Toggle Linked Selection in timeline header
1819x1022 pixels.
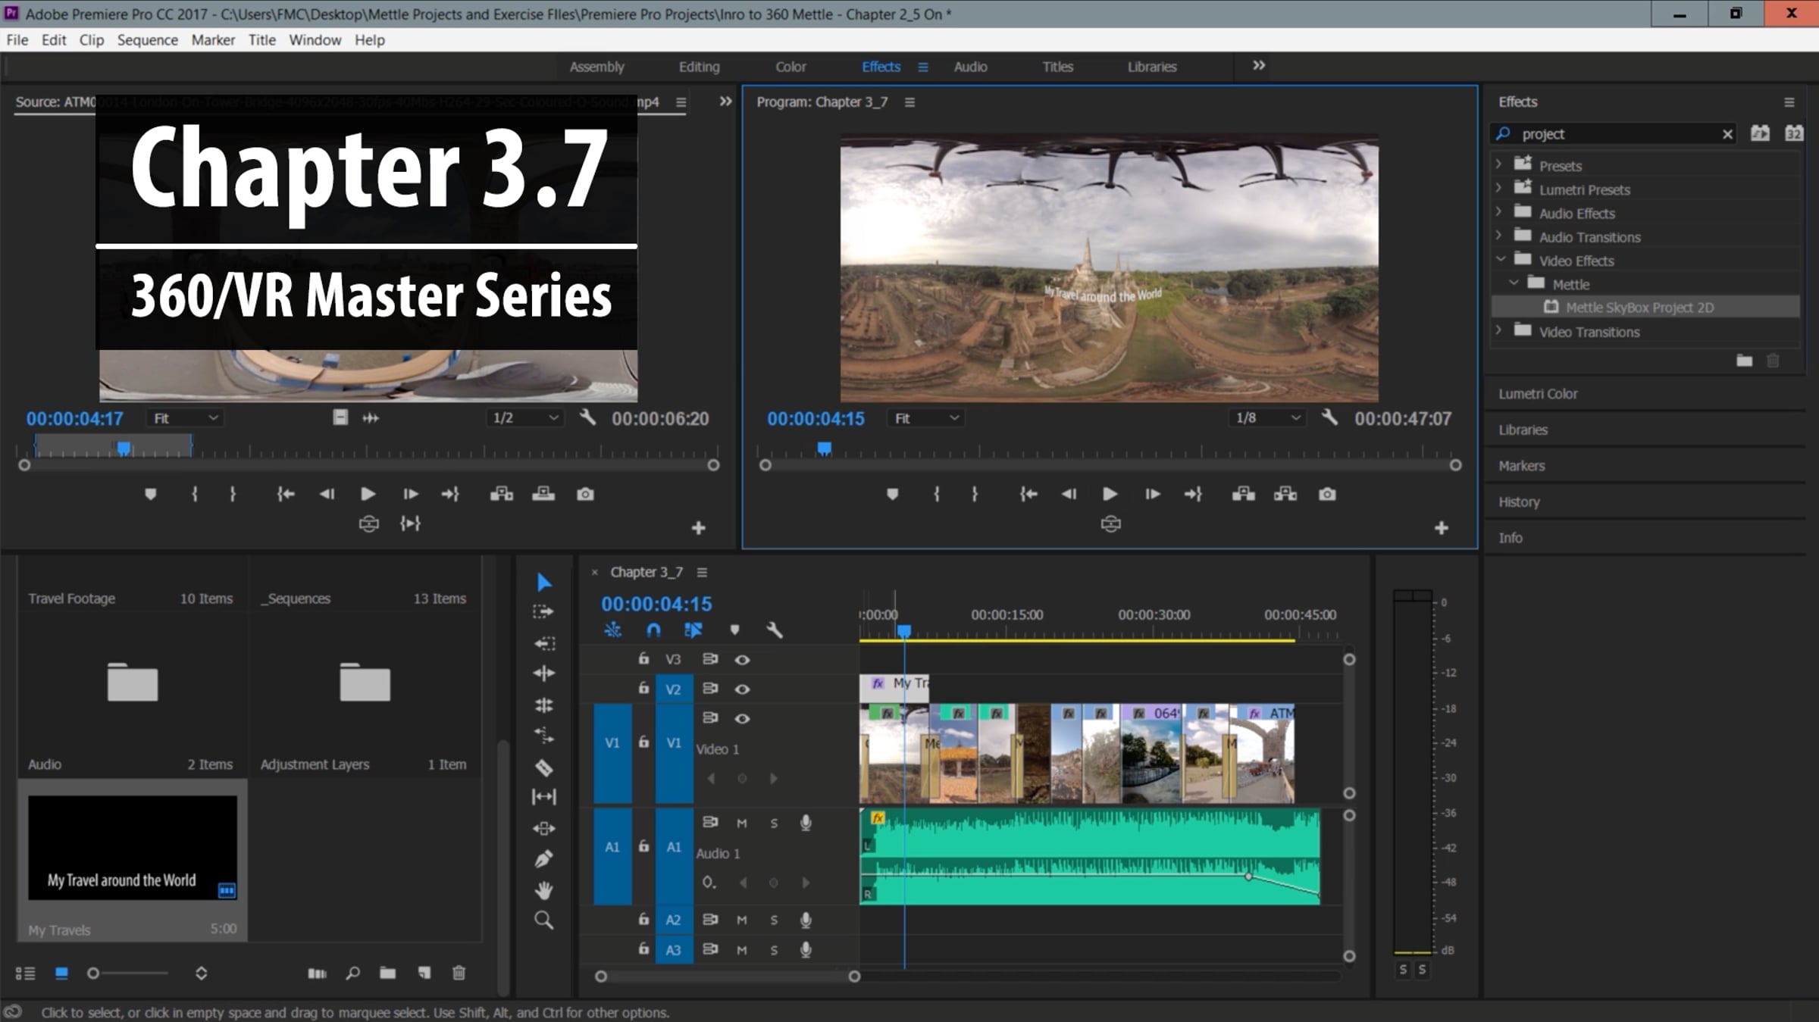click(693, 630)
